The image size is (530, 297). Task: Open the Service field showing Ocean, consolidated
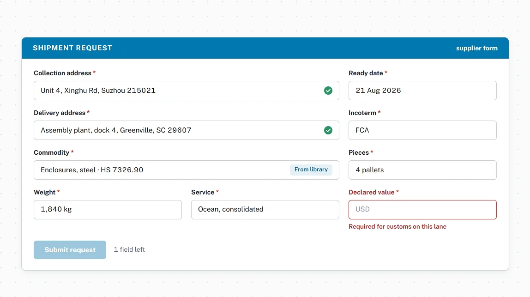pos(265,209)
